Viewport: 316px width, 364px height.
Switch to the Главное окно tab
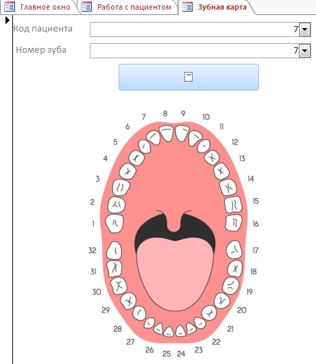click(x=38, y=7)
